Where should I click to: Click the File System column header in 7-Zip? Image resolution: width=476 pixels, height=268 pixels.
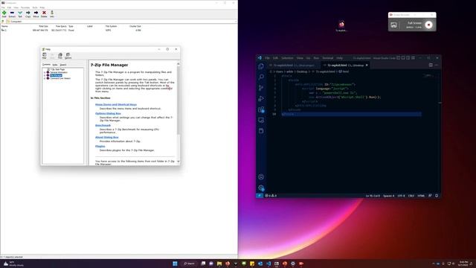point(111,27)
